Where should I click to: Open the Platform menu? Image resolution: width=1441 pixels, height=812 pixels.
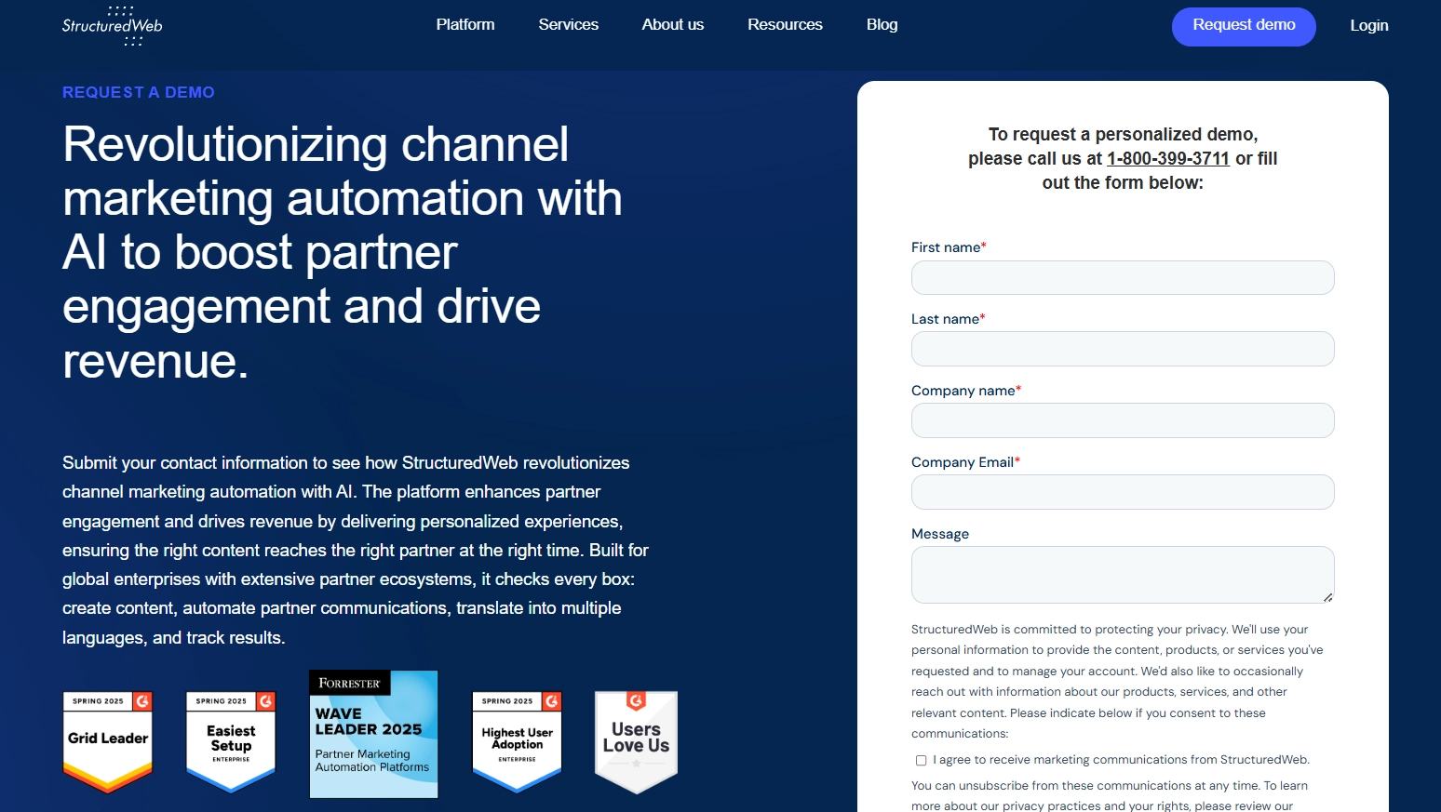tap(465, 25)
